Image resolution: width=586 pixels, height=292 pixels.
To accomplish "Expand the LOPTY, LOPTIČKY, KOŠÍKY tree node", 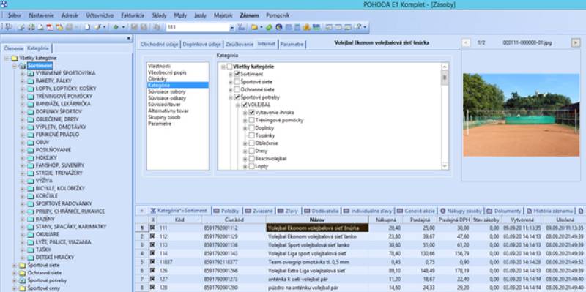I will point(22,89).
